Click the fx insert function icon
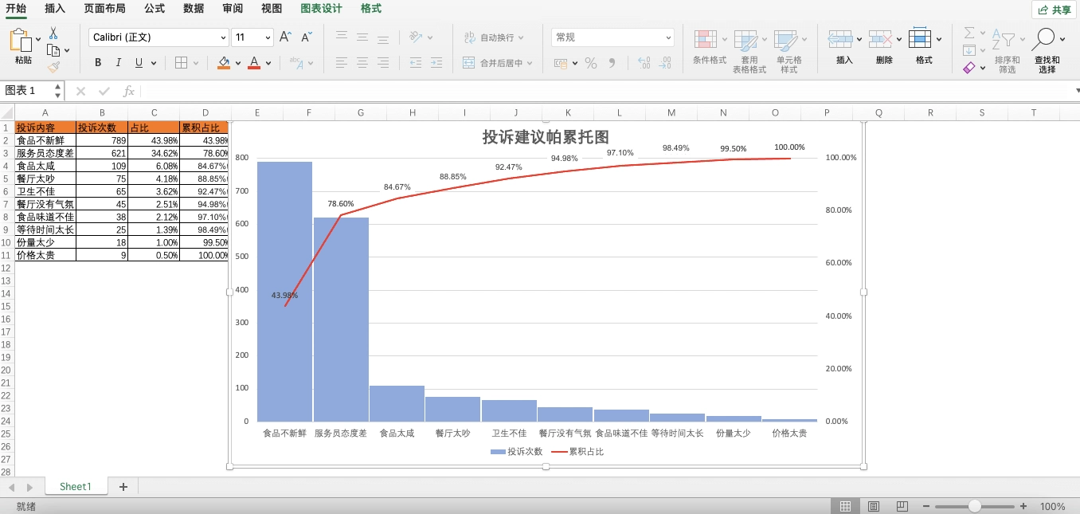The image size is (1080, 514). 129,91
